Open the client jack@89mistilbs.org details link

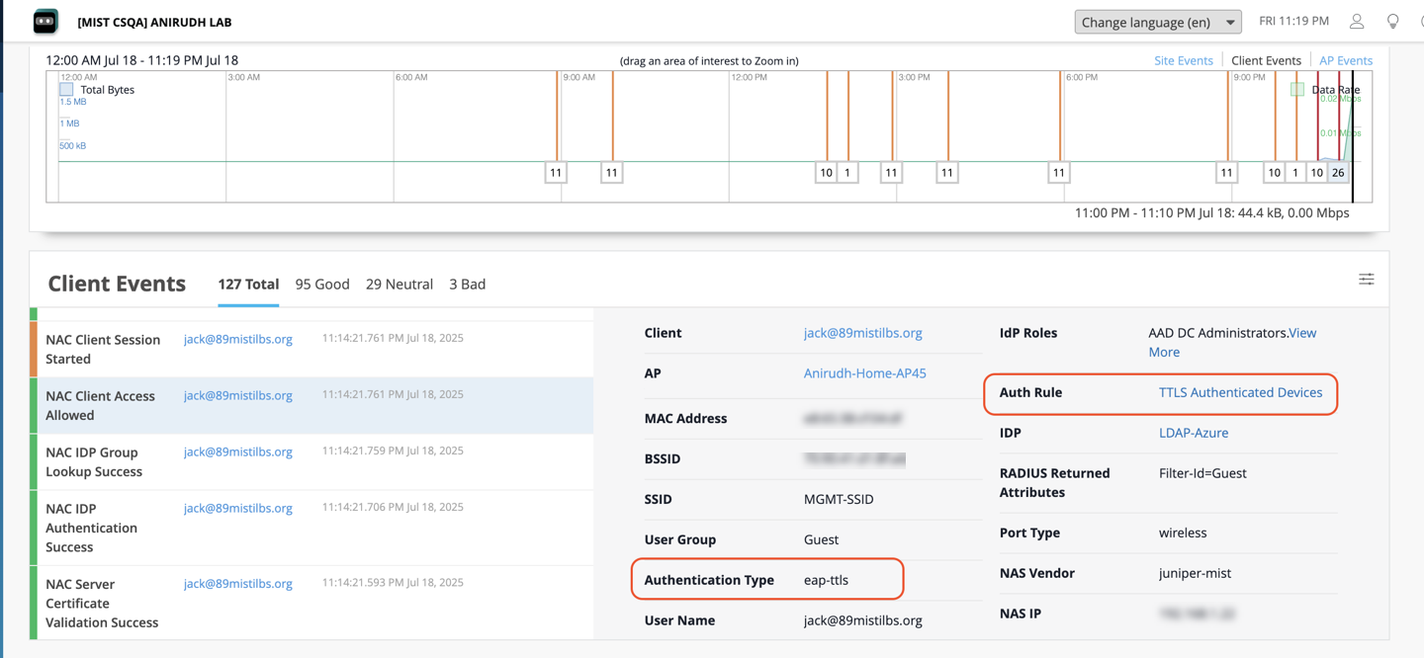862,333
